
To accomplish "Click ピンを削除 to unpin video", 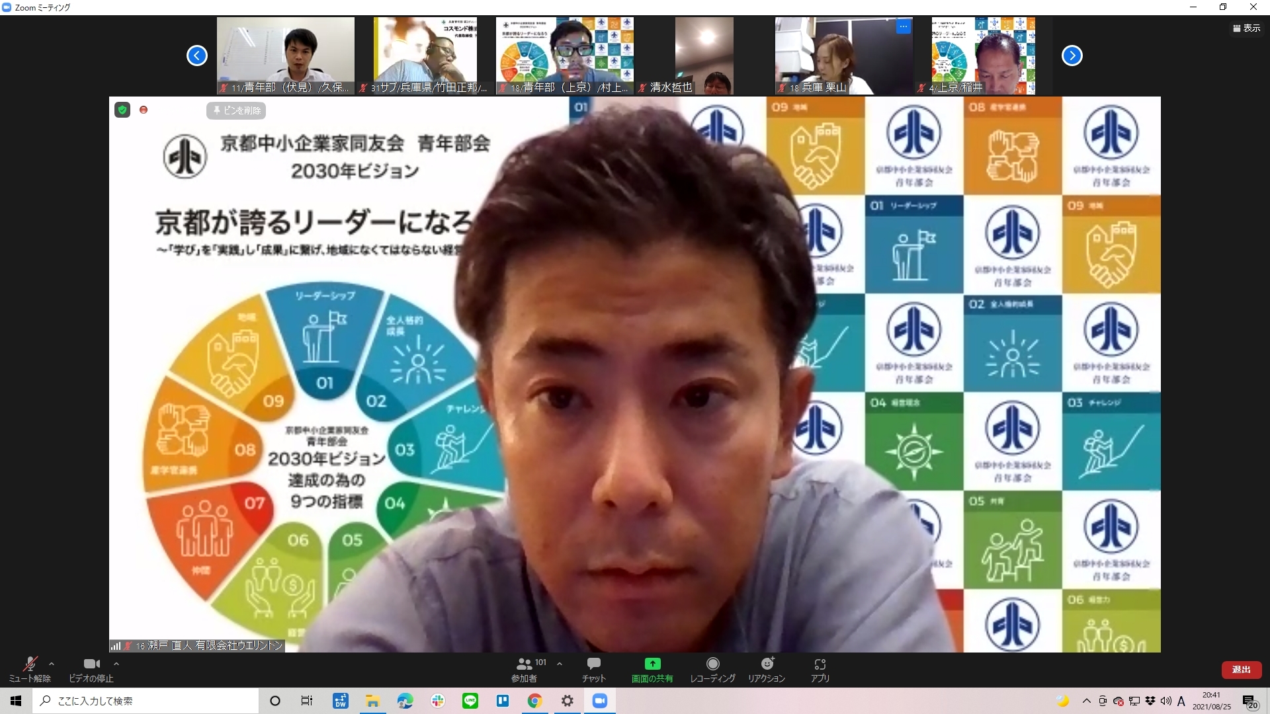I will (236, 110).
